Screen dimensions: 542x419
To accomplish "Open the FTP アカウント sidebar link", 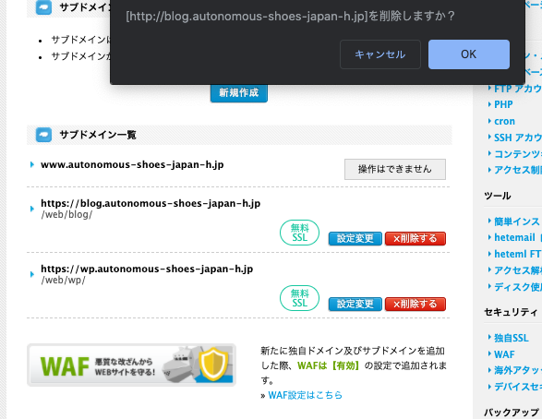I will click(x=518, y=89).
